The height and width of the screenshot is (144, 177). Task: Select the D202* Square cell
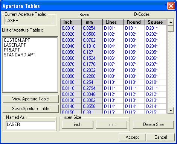point(156,34)
